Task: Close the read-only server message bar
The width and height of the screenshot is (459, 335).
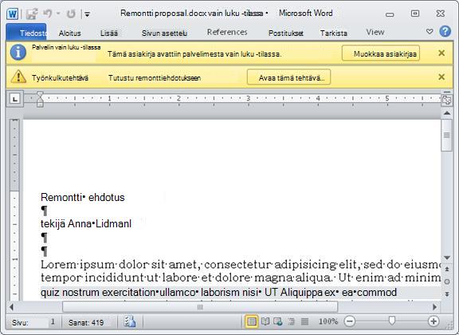Action: 441,53
